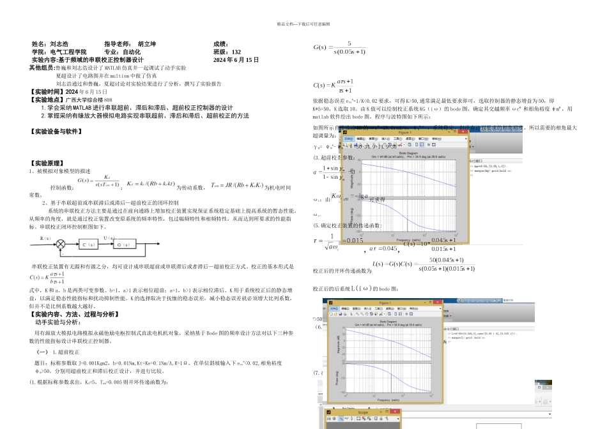Open 帮助 menu in lower Figure 1 window
Screen dimensions: 607x429
click(414, 309)
